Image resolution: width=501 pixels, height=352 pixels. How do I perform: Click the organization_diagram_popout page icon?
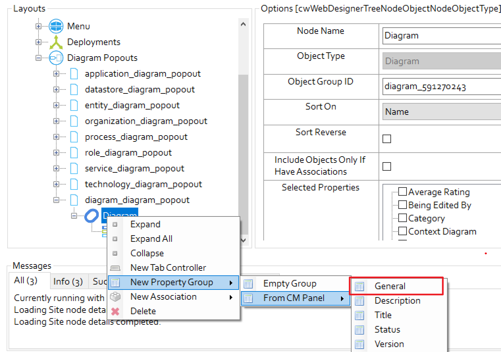click(x=74, y=121)
